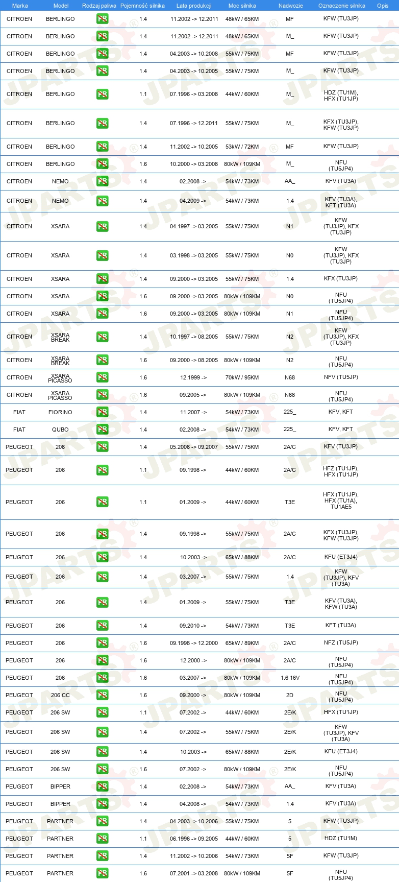The image size is (399, 882).
Task: Click the Moc silnika column header
Action: [x=242, y=6]
